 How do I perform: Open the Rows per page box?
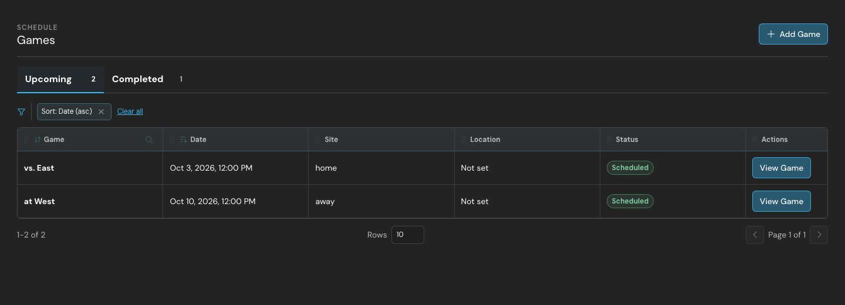click(x=408, y=235)
